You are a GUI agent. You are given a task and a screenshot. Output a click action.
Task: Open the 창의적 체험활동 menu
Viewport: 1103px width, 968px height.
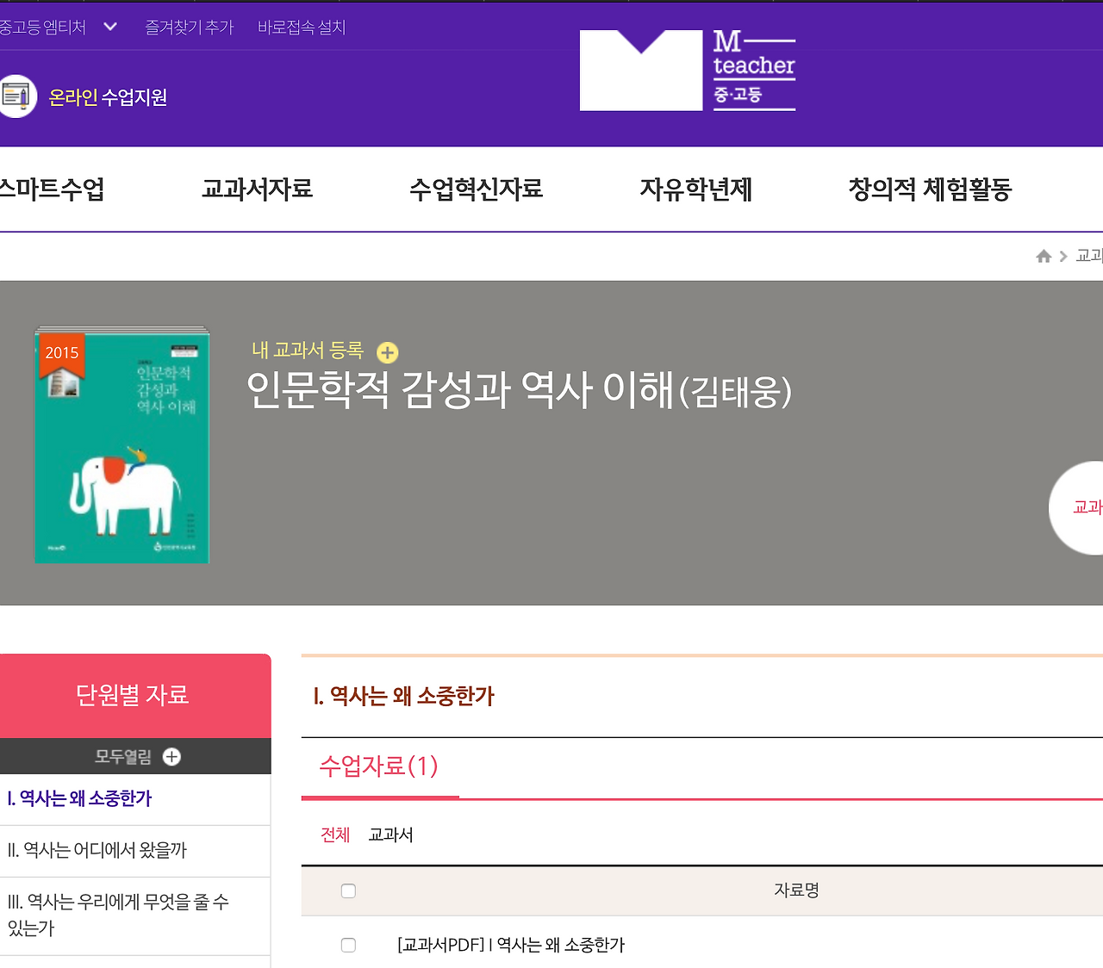pos(930,189)
